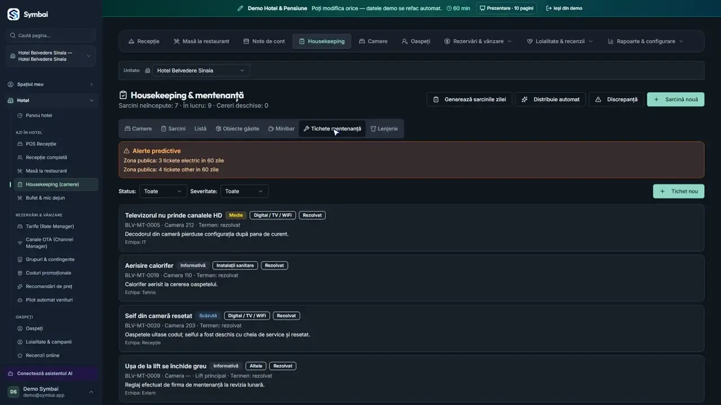This screenshot has width=721, height=405.
Task: Select the Sarcini sub-tab
Action: point(173,129)
